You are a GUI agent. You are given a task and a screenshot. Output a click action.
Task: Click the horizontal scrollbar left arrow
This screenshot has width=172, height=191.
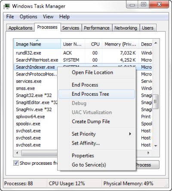click(x=17, y=153)
